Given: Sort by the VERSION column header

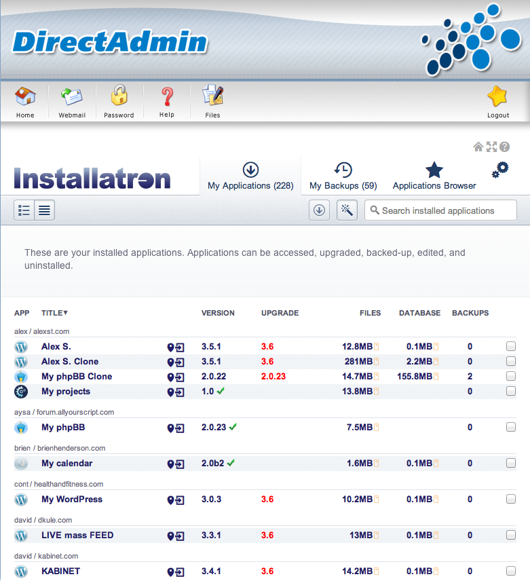Looking at the screenshot, I should [218, 313].
